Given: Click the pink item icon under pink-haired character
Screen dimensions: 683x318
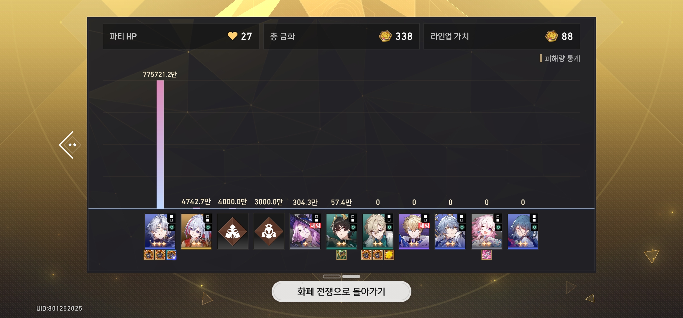Looking at the screenshot, I should tap(487, 255).
